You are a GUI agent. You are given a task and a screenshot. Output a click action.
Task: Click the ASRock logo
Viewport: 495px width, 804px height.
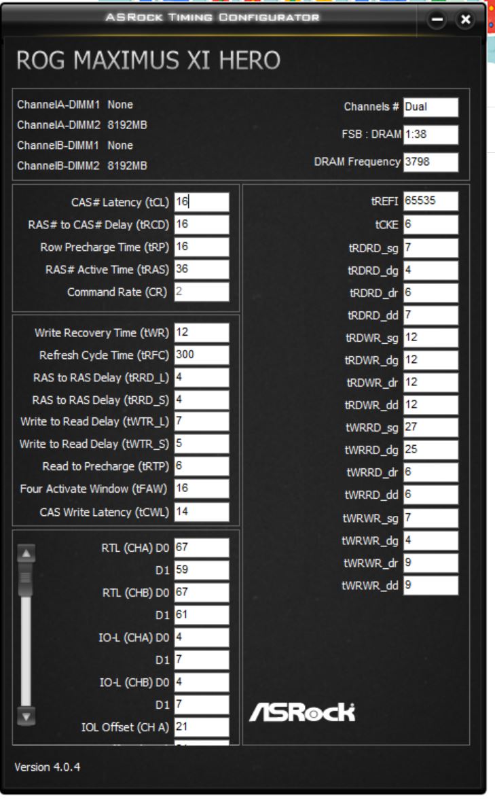pos(301,712)
